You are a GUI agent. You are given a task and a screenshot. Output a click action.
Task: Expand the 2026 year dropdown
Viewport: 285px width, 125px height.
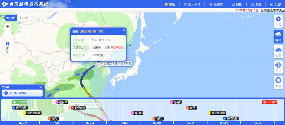point(41,87)
